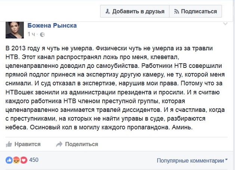Click the post text body

pos(115,88)
